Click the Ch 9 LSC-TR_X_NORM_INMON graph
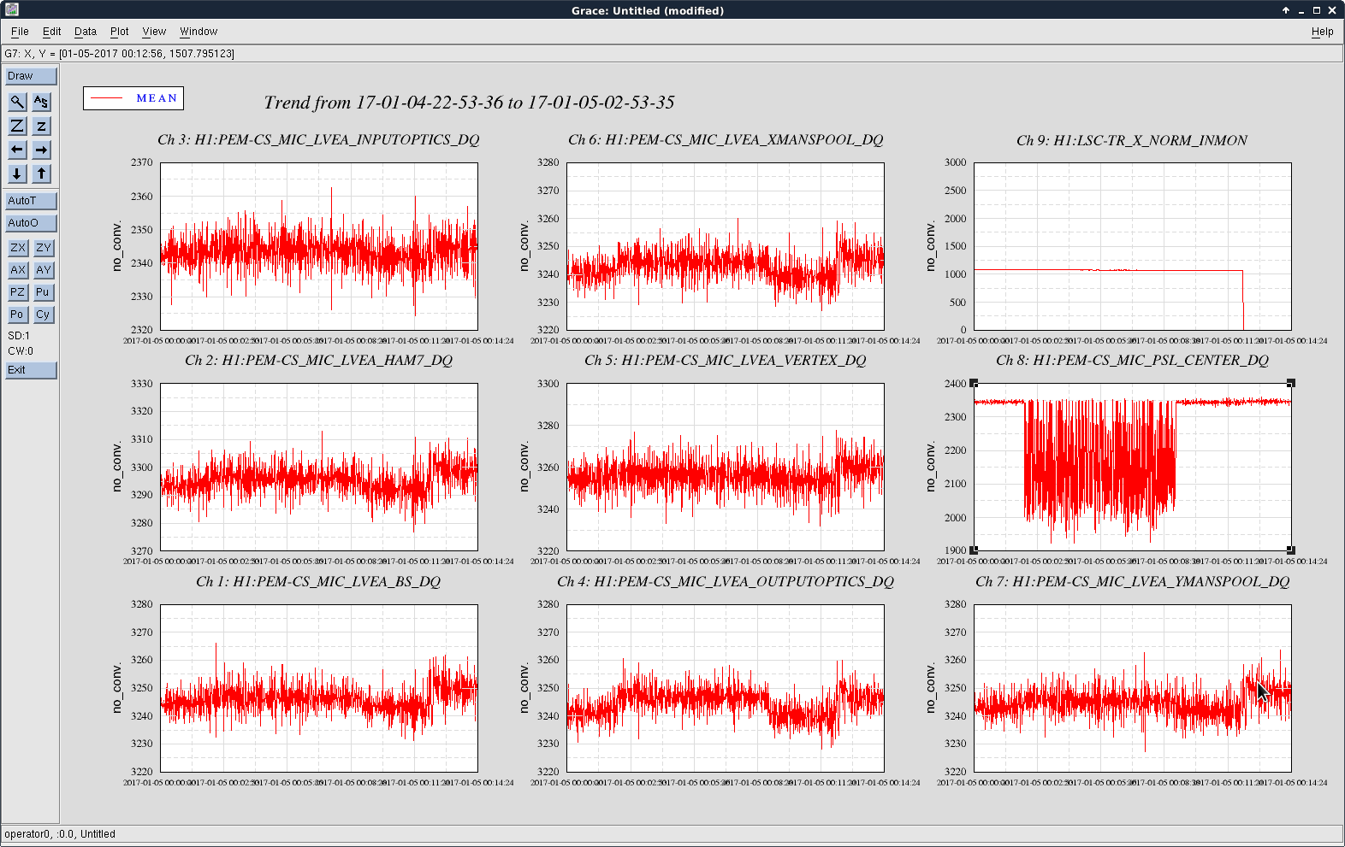Screen dimensions: 1345x847 point(1132,246)
